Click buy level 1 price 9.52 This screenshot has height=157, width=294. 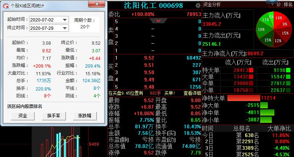(149, 58)
